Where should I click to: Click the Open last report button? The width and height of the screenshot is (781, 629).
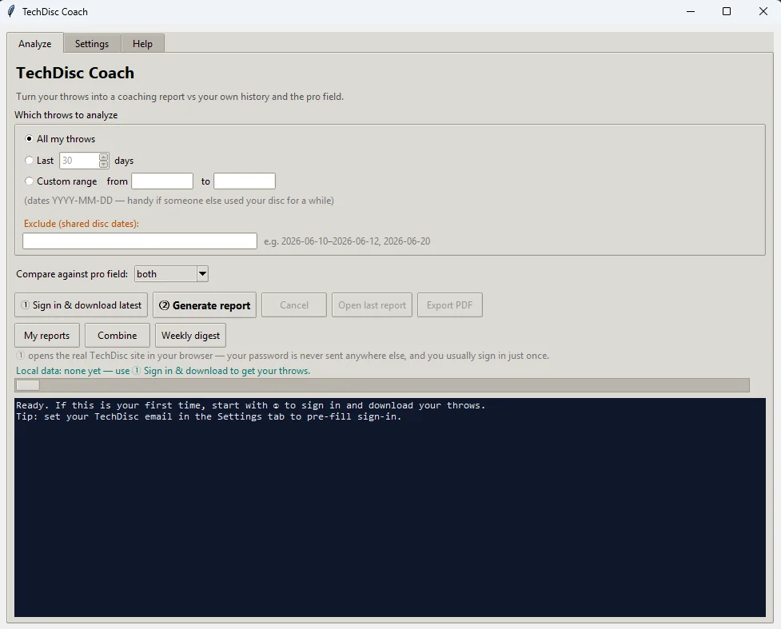coord(372,305)
